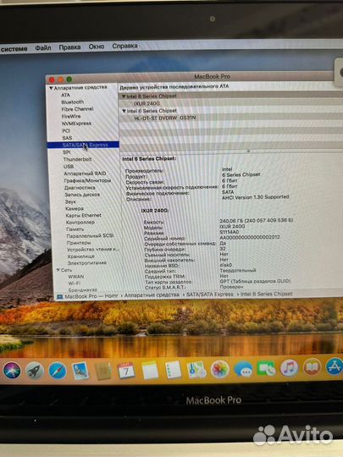This screenshot has height=457, width=343.
Task: Collapse Intel 6 Series Chipset holding DVDRW drive
Action: pos(124,111)
